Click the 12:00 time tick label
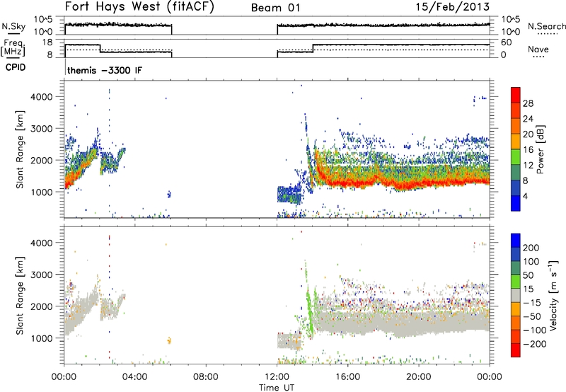 tap(277, 377)
